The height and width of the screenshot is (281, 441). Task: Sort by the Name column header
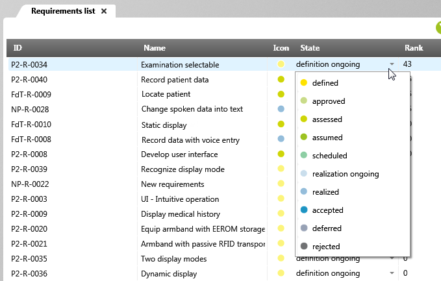click(155, 48)
